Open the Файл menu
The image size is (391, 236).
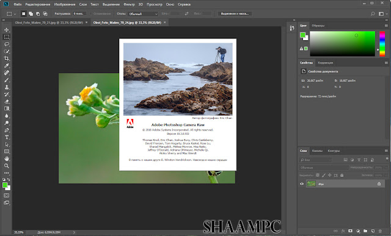[18, 4]
